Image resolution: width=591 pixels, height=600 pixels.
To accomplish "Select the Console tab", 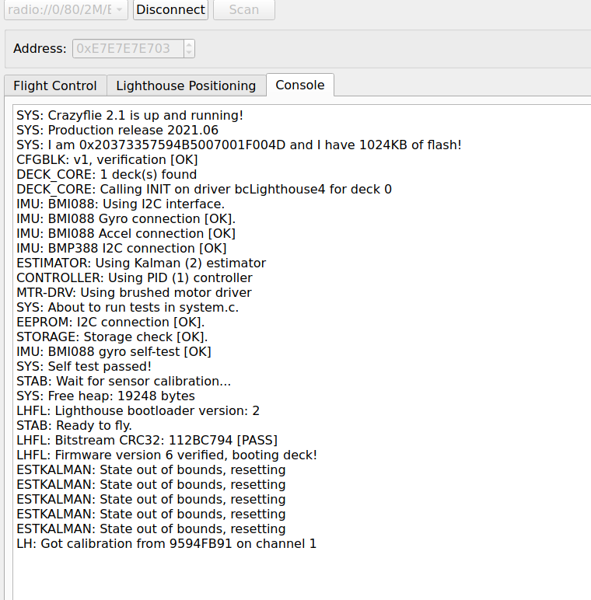I will [x=300, y=85].
